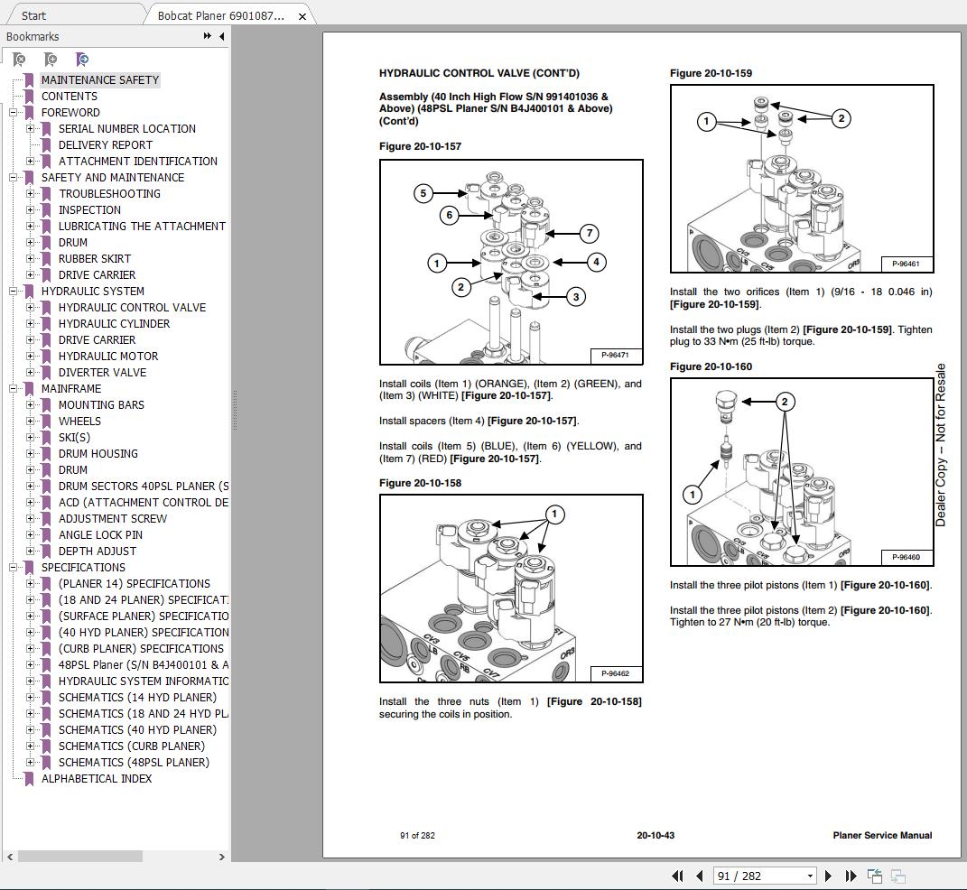Open the page number dropdown
Viewport: 967px width, 890px height.
(810, 876)
